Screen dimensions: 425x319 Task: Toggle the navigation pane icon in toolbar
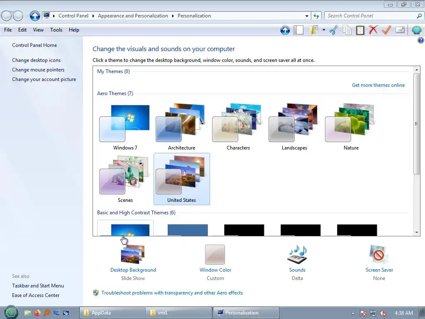(298, 30)
